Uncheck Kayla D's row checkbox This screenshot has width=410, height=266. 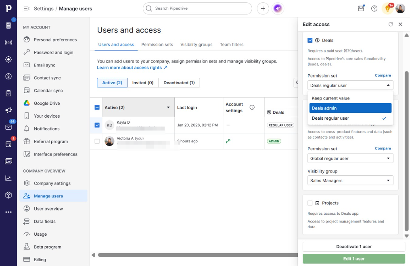click(97, 125)
